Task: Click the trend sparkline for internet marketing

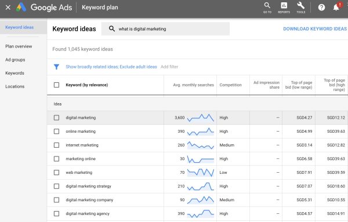Action: 201,145
